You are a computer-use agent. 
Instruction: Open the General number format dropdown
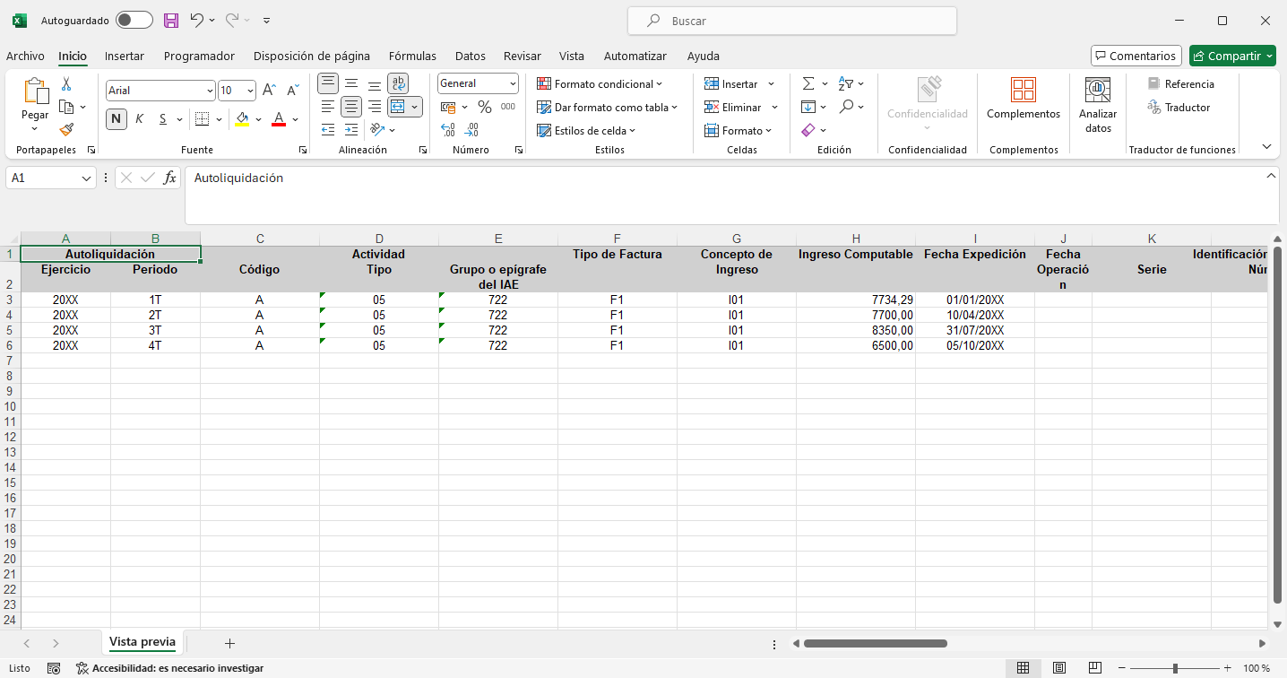click(513, 83)
